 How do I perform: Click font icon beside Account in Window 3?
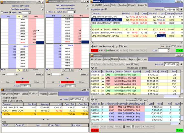[87, 99]
